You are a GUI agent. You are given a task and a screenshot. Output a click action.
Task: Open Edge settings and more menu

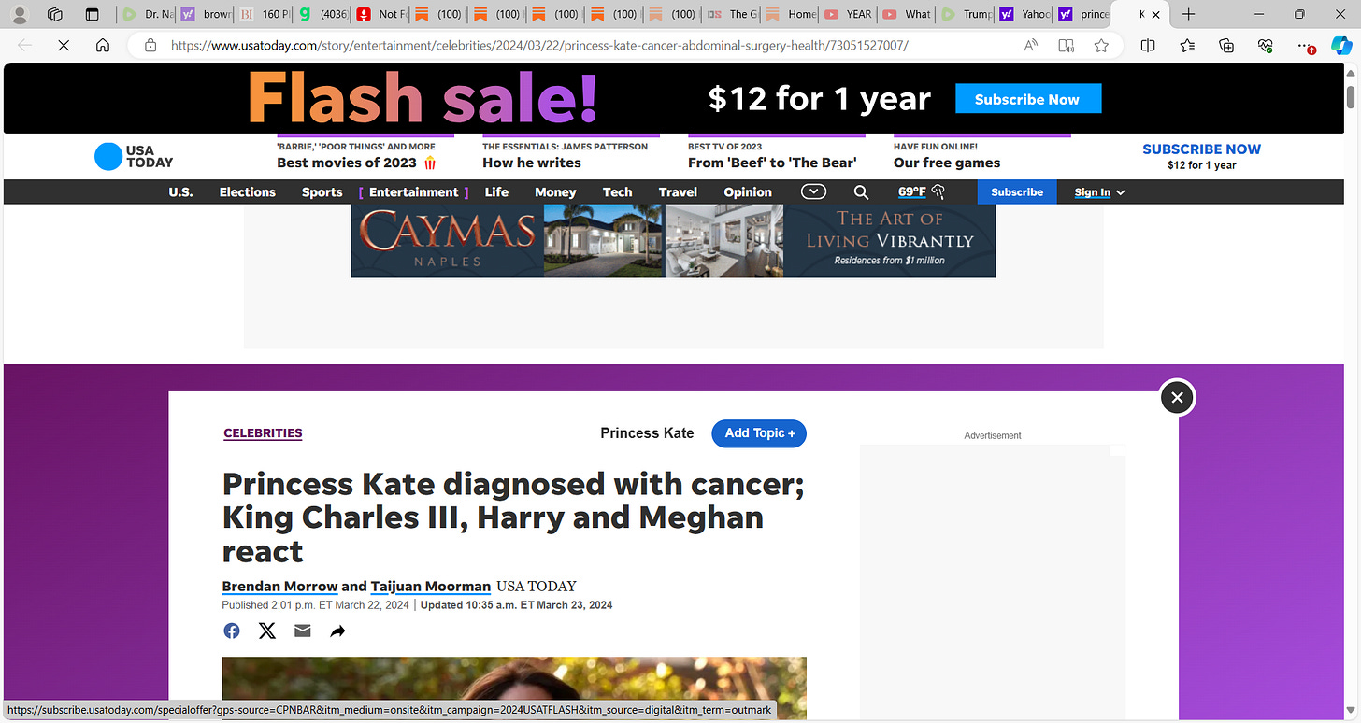tap(1305, 45)
